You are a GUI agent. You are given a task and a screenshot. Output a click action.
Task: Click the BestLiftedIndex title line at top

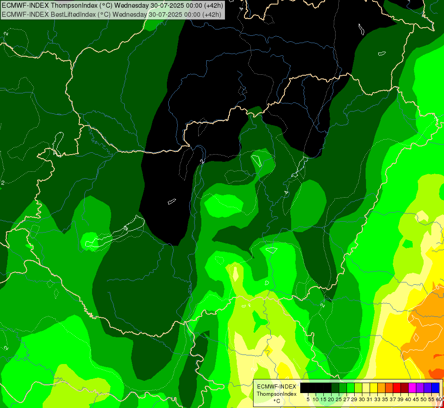[x=111, y=14]
